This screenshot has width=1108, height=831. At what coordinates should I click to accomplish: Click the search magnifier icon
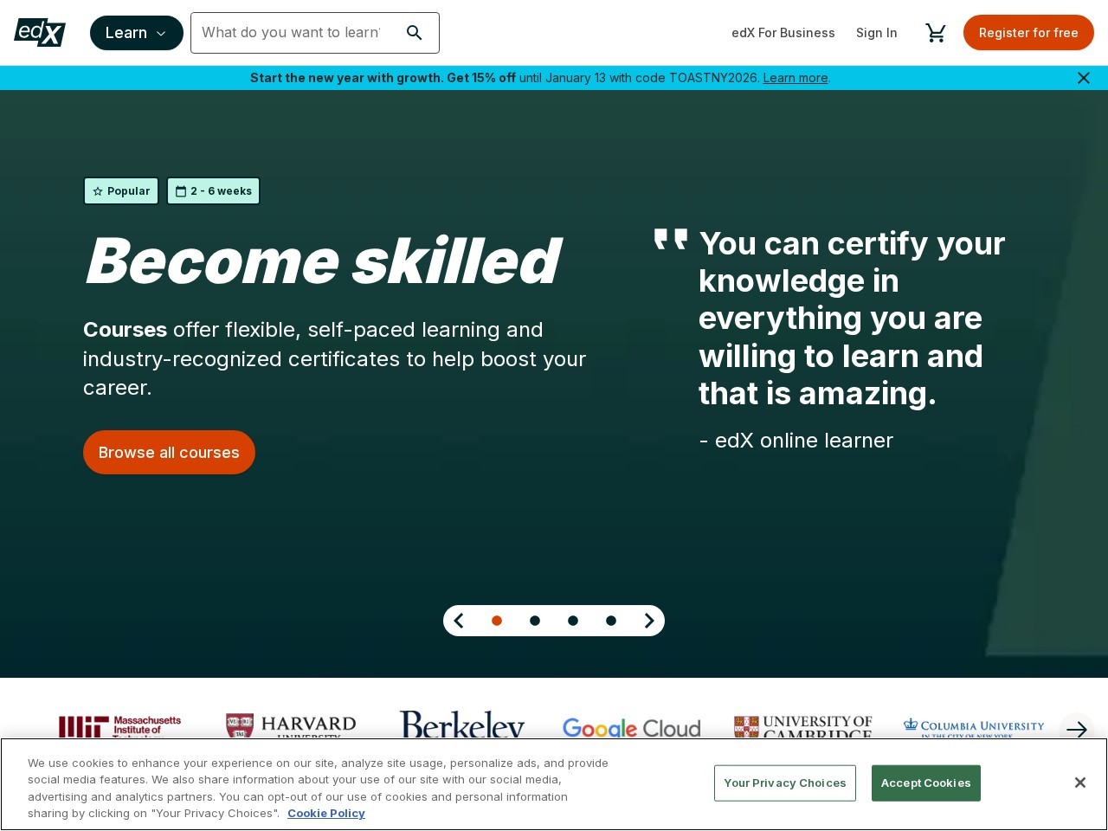click(415, 33)
